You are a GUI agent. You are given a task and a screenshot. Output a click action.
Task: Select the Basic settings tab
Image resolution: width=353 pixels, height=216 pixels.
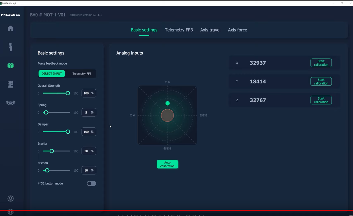[144, 30]
